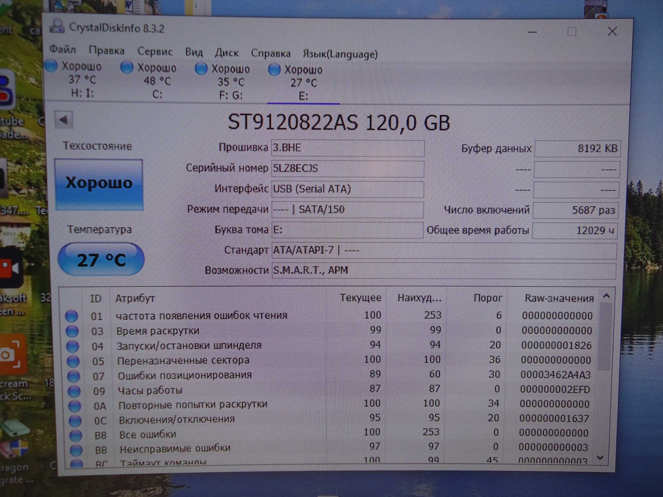Click raw value 00003462A4A3
Viewport: 663px width, 497px height.
(555, 375)
